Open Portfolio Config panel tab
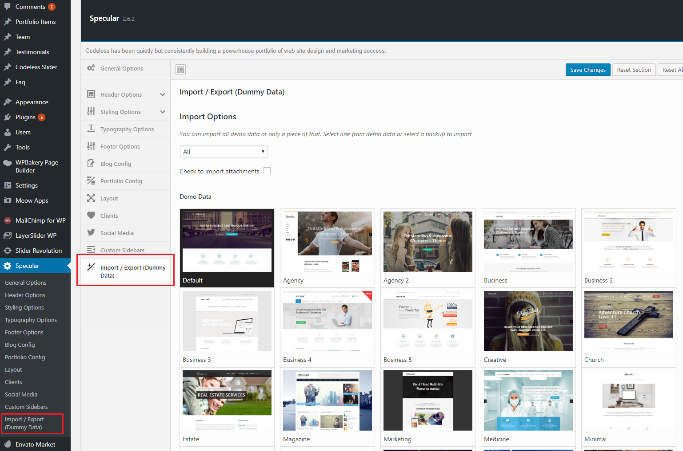 tap(126, 181)
